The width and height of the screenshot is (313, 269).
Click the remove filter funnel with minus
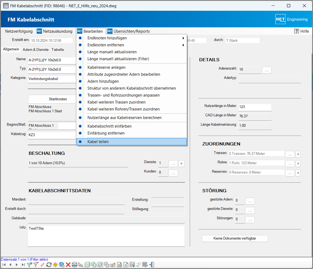[x=36, y=265]
